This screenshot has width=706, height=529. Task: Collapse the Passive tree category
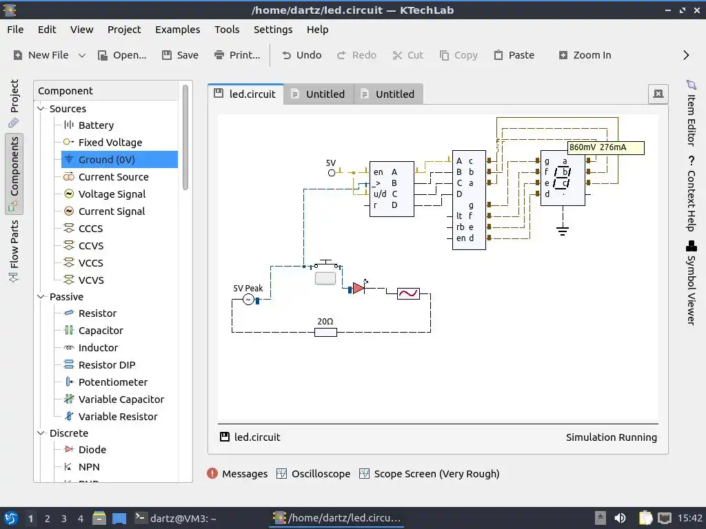tap(41, 296)
